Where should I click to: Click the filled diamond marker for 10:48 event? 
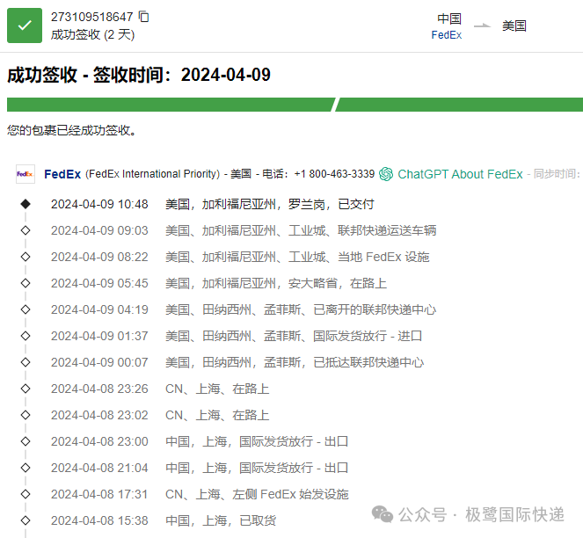26,204
